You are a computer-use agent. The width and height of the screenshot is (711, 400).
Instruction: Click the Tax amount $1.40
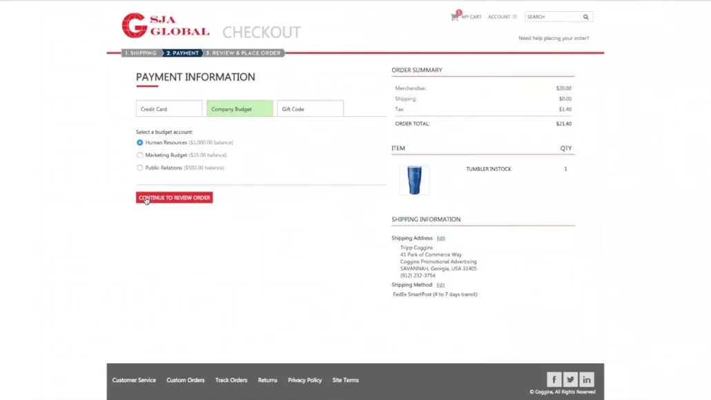coord(565,109)
